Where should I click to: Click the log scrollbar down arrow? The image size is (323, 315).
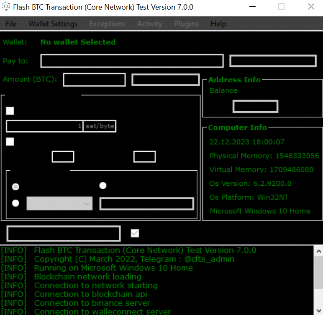pyautogui.click(x=319, y=310)
